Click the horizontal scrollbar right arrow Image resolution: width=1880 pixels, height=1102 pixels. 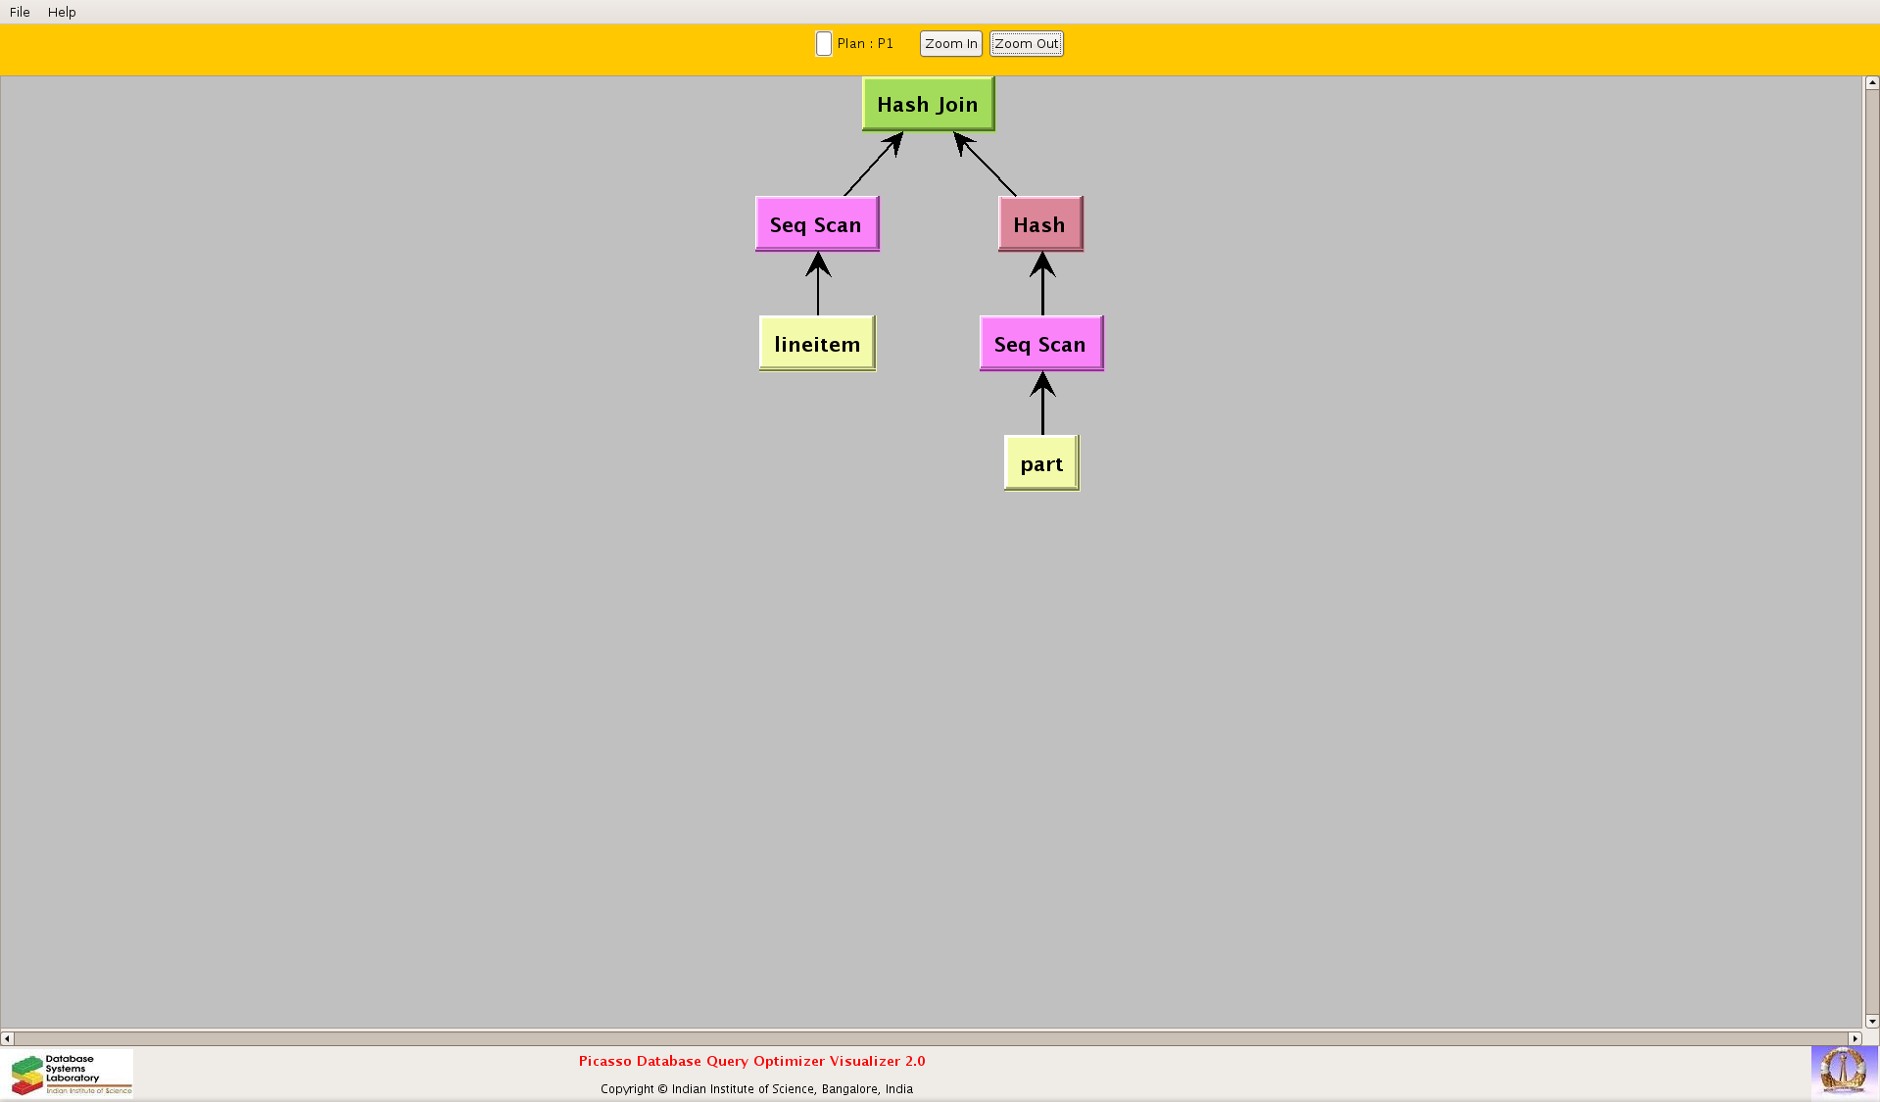[x=1855, y=1038]
